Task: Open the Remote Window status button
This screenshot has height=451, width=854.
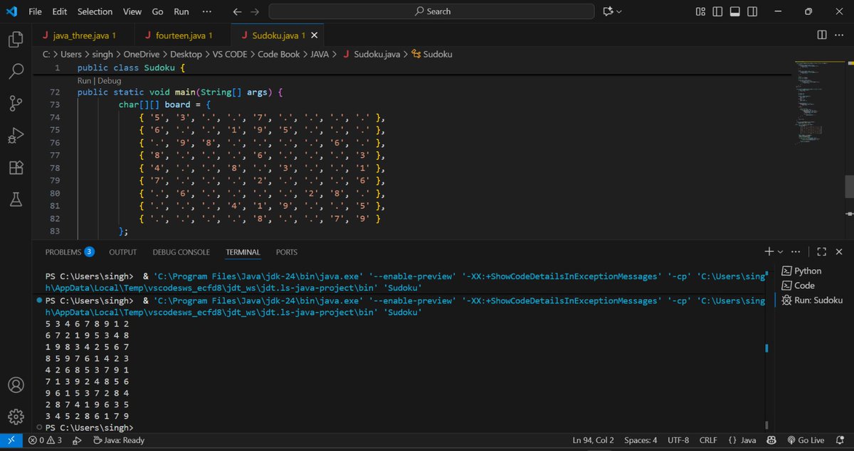Action: click(x=11, y=440)
